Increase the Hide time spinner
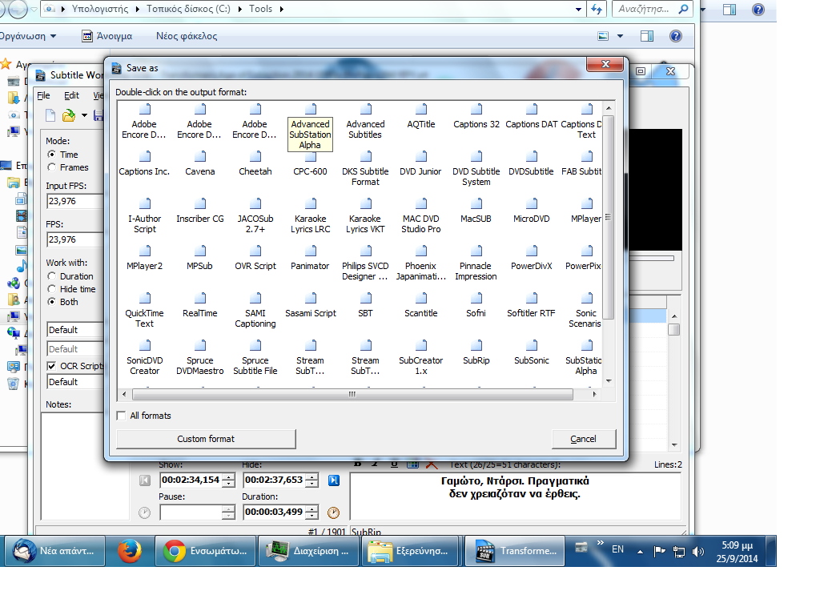The height and width of the screenshot is (615, 820). [312, 477]
